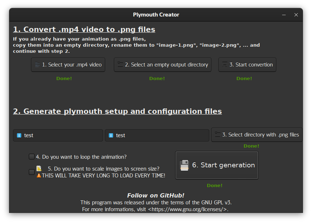Click the video file icon beside 'Select your .mp4 video'
The image size is (312, 223).
point(37,65)
